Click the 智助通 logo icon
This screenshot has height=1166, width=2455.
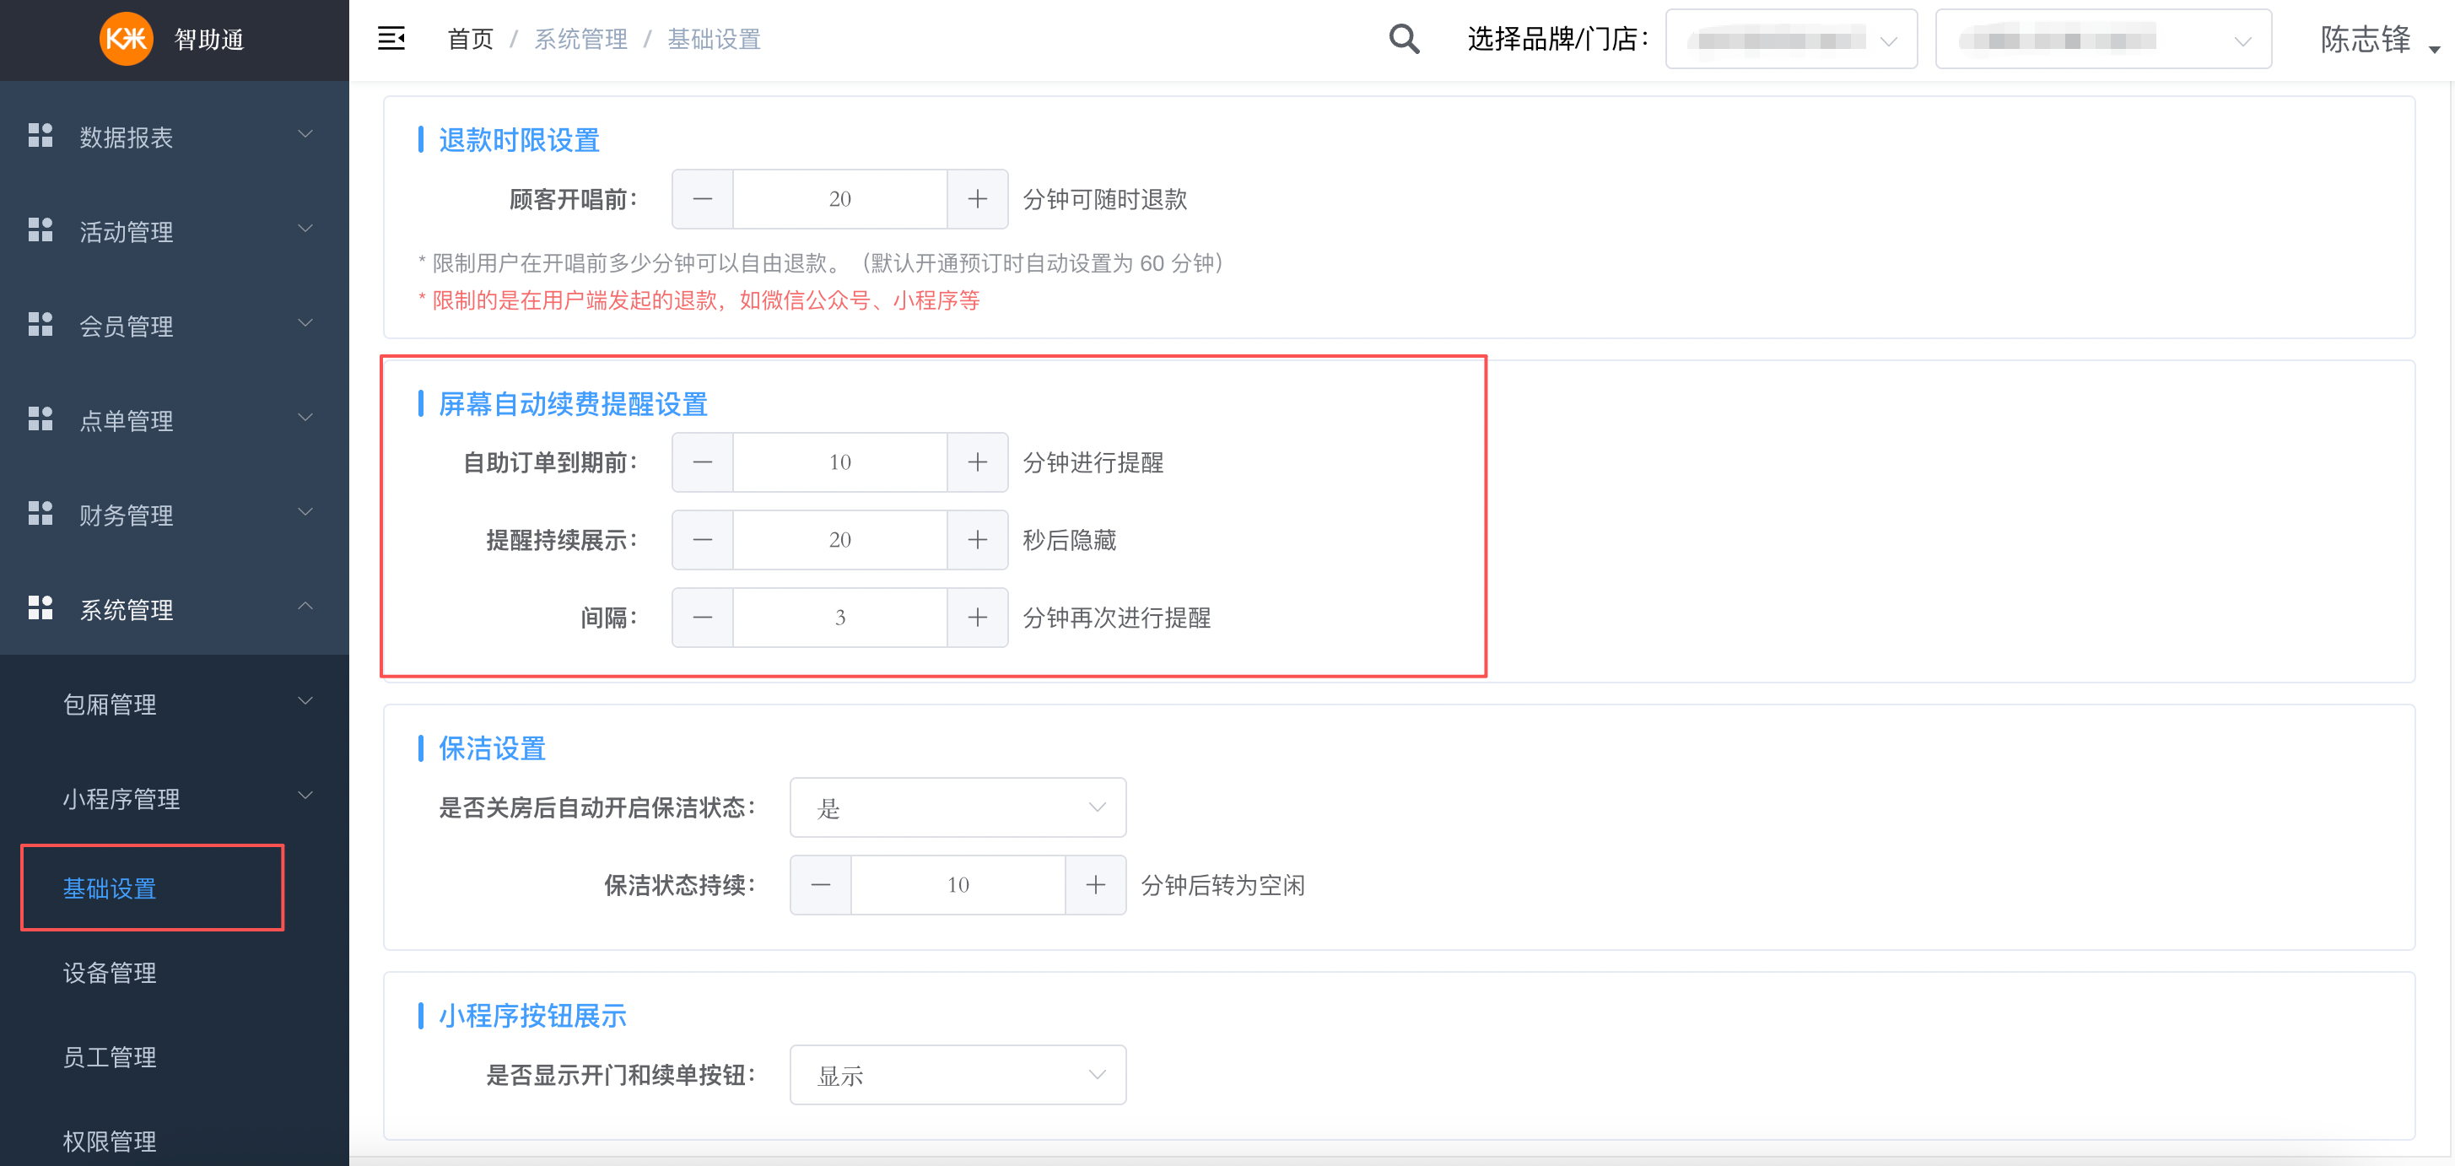click(127, 39)
